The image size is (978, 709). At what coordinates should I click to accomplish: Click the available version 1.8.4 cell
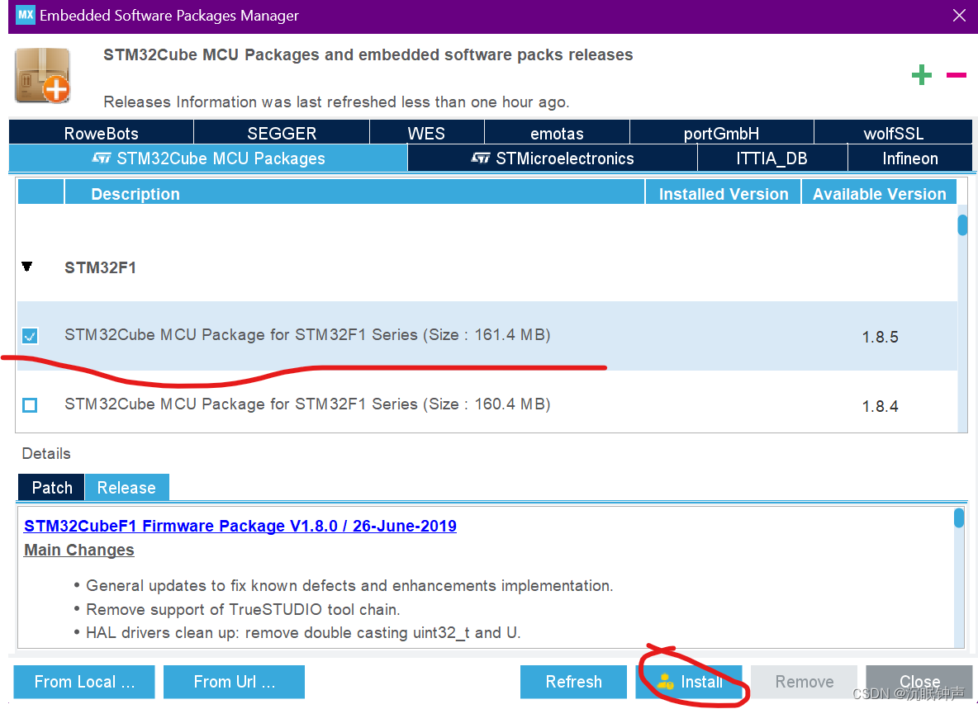coord(880,406)
